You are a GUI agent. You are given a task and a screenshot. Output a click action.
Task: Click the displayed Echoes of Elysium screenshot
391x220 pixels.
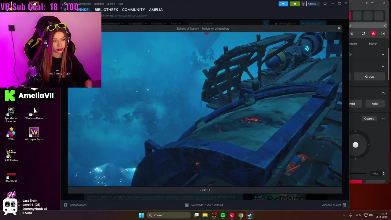tap(205, 109)
